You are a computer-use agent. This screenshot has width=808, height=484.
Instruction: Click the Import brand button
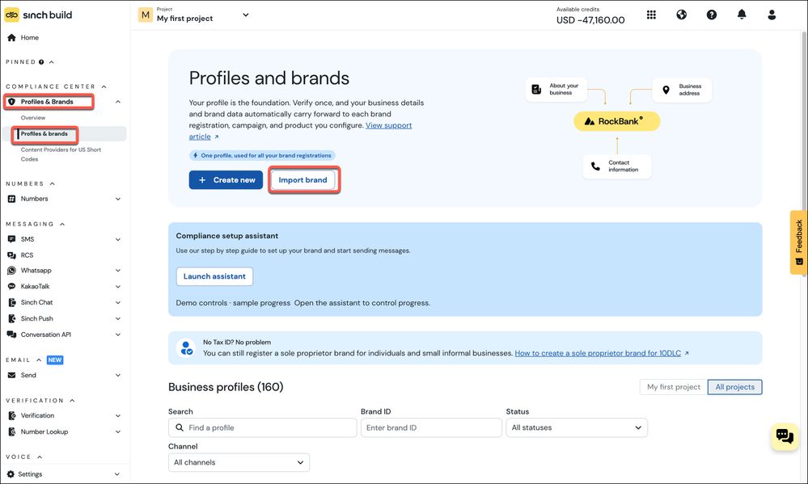coord(303,180)
